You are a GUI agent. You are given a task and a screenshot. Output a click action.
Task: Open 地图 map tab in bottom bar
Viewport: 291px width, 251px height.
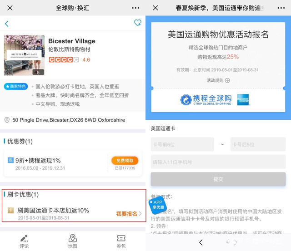click(x=73, y=241)
